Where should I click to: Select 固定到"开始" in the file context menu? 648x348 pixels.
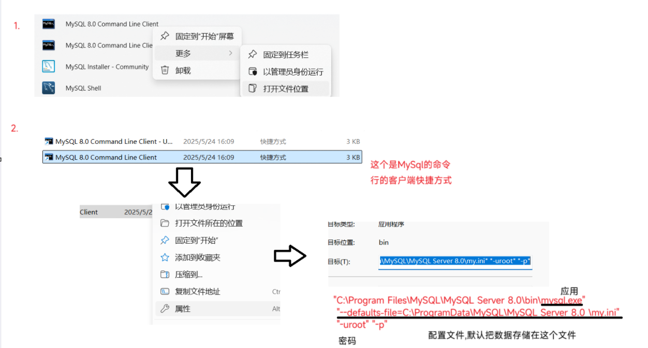[196, 240]
